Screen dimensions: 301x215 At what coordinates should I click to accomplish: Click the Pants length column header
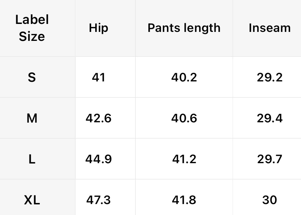pyautogui.click(x=184, y=28)
